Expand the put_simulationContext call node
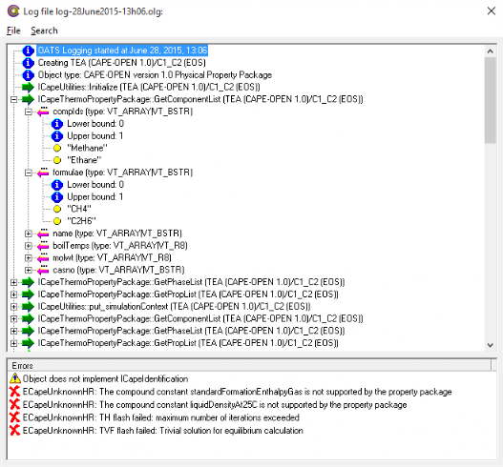This screenshot has height=467, width=503. pyautogui.click(x=13, y=307)
